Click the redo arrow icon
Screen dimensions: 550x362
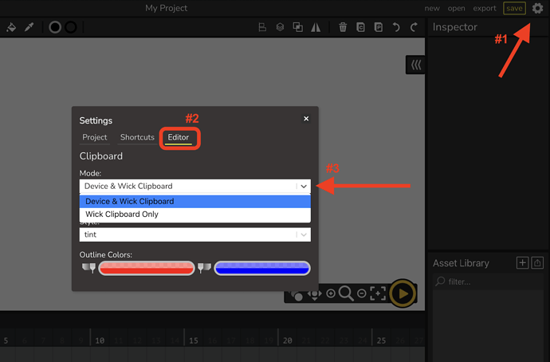[x=414, y=27]
